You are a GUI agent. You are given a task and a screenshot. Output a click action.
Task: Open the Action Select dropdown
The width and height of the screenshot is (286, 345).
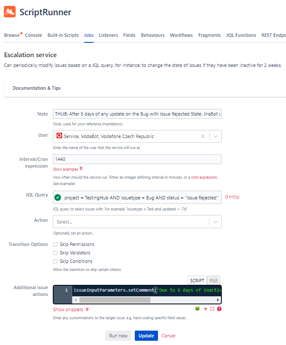137,221
